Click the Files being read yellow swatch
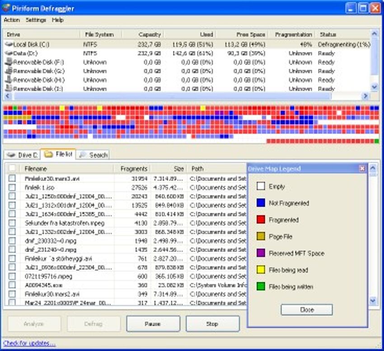The width and height of the screenshot is (384, 351). coord(261,270)
